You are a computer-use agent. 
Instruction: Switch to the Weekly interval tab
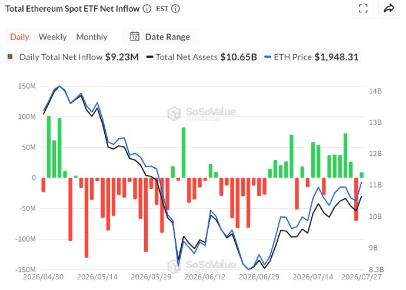[53, 37]
